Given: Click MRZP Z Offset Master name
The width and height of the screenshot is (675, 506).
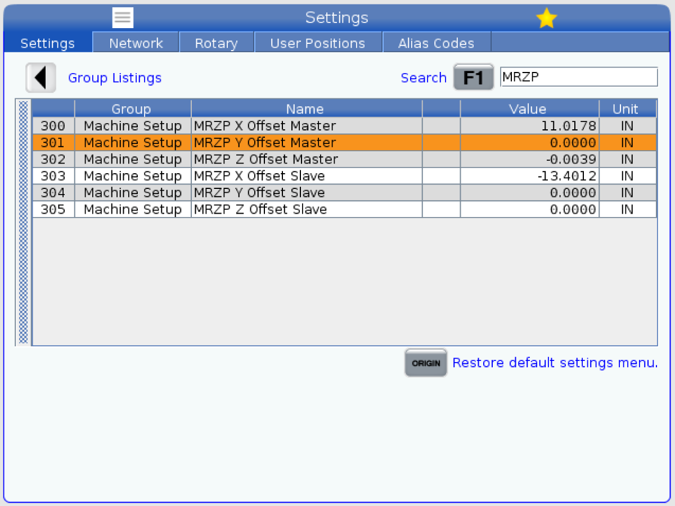Looking at the screenshot, I should click(266, 159).
